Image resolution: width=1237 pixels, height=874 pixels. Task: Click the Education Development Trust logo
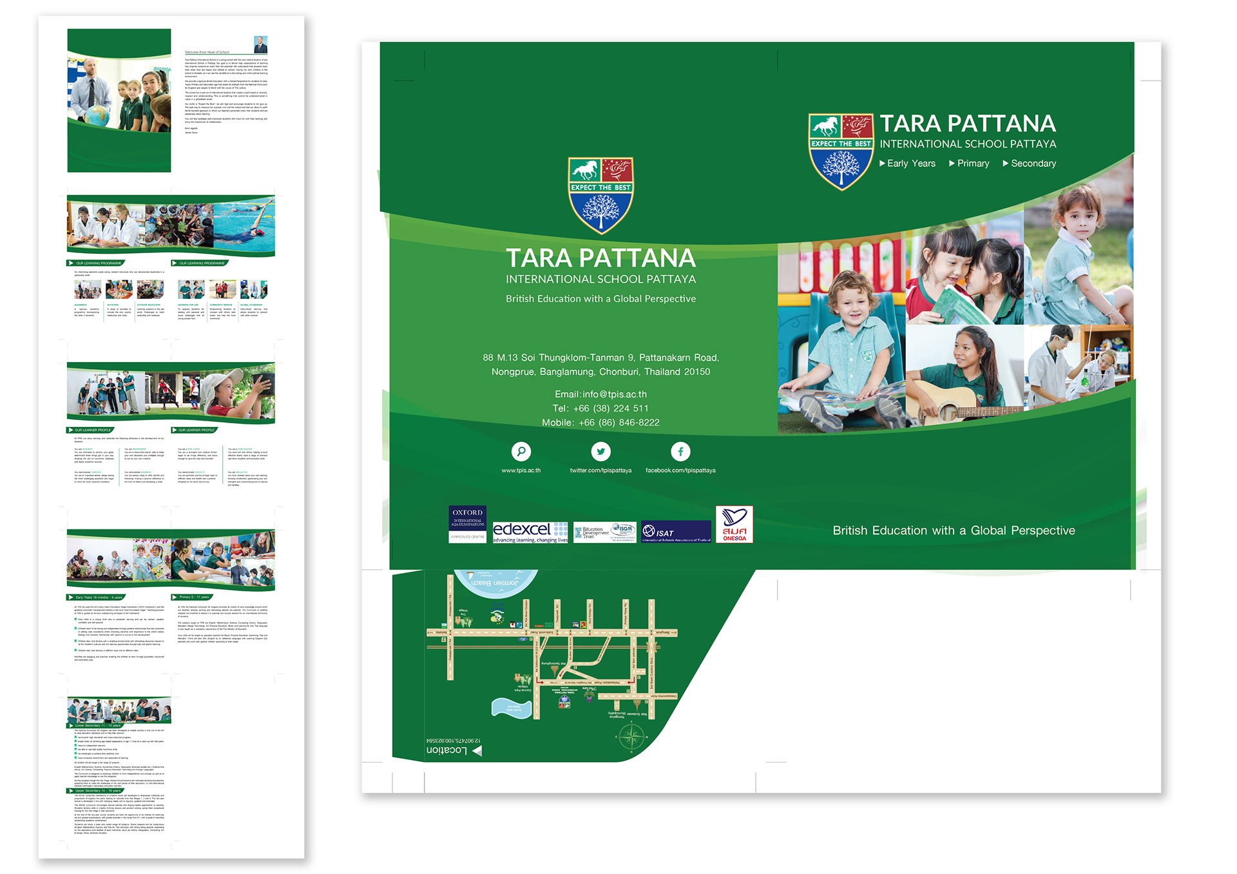(x=604, y=532)
